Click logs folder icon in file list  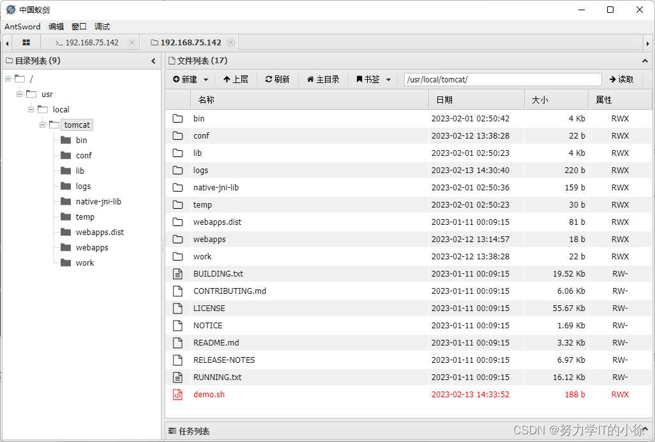coord(177,170)
